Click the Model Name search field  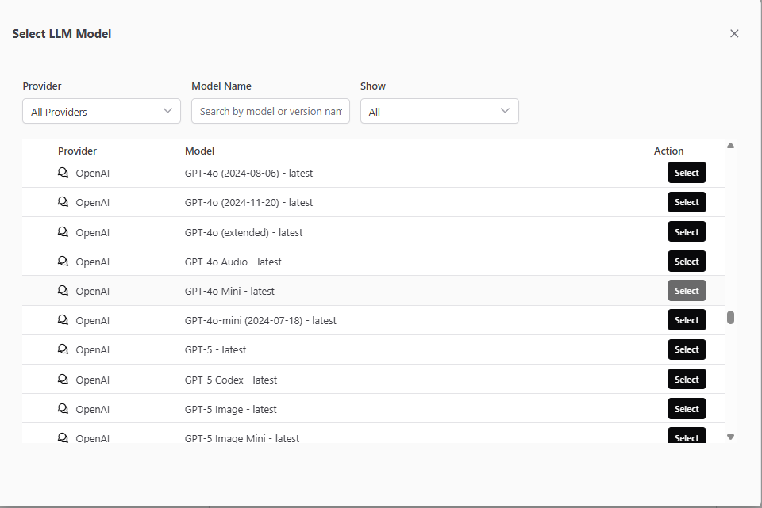coord(270,111)
